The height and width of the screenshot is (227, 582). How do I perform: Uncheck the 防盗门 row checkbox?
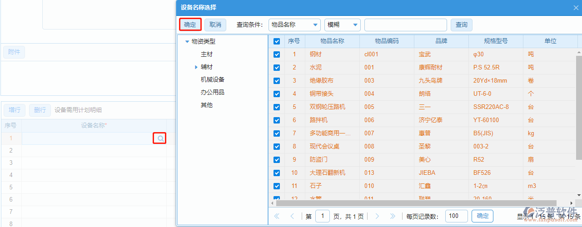[277, 160]
